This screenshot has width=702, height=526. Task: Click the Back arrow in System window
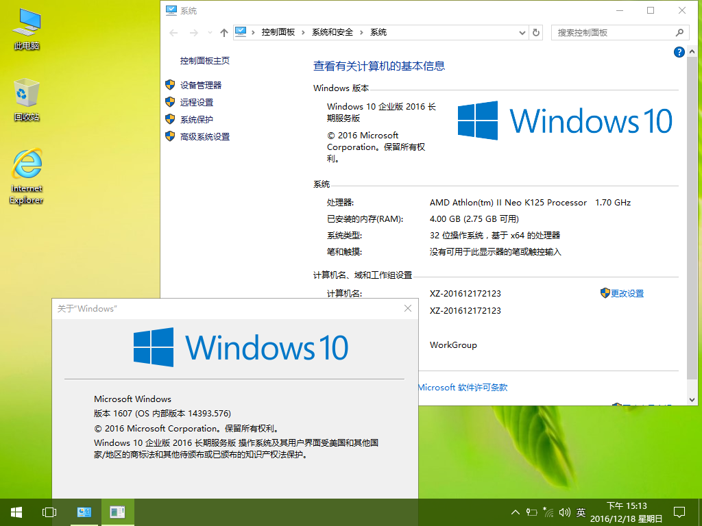pyautogui.click(x=173, y=33)
